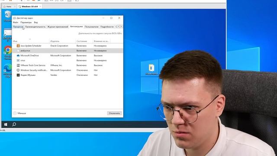Open the Вид menu
The width and height of the screenshot is (277, 156).
(x=35, y=23)
